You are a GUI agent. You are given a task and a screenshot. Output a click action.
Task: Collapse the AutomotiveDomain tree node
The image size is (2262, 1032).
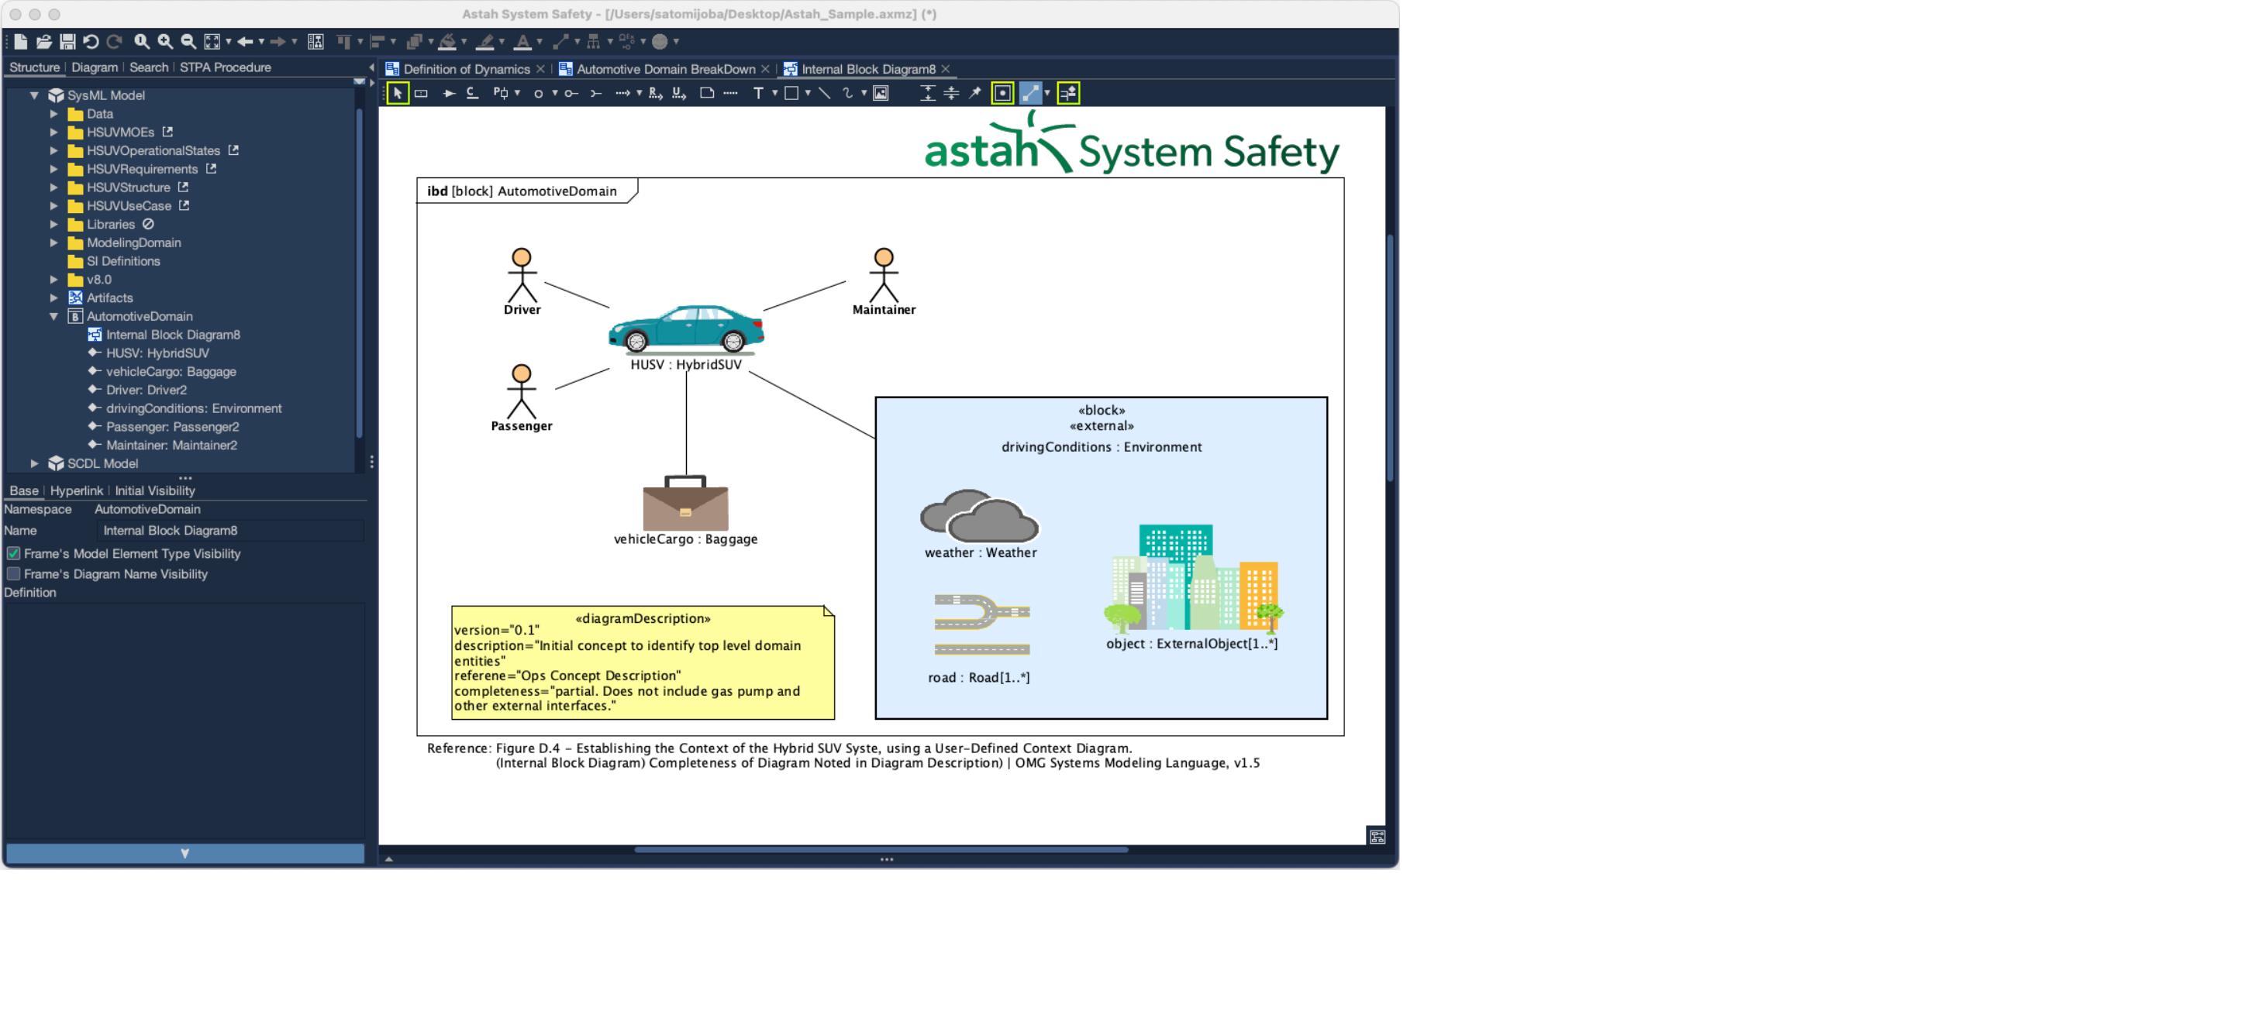coord(53,317)
